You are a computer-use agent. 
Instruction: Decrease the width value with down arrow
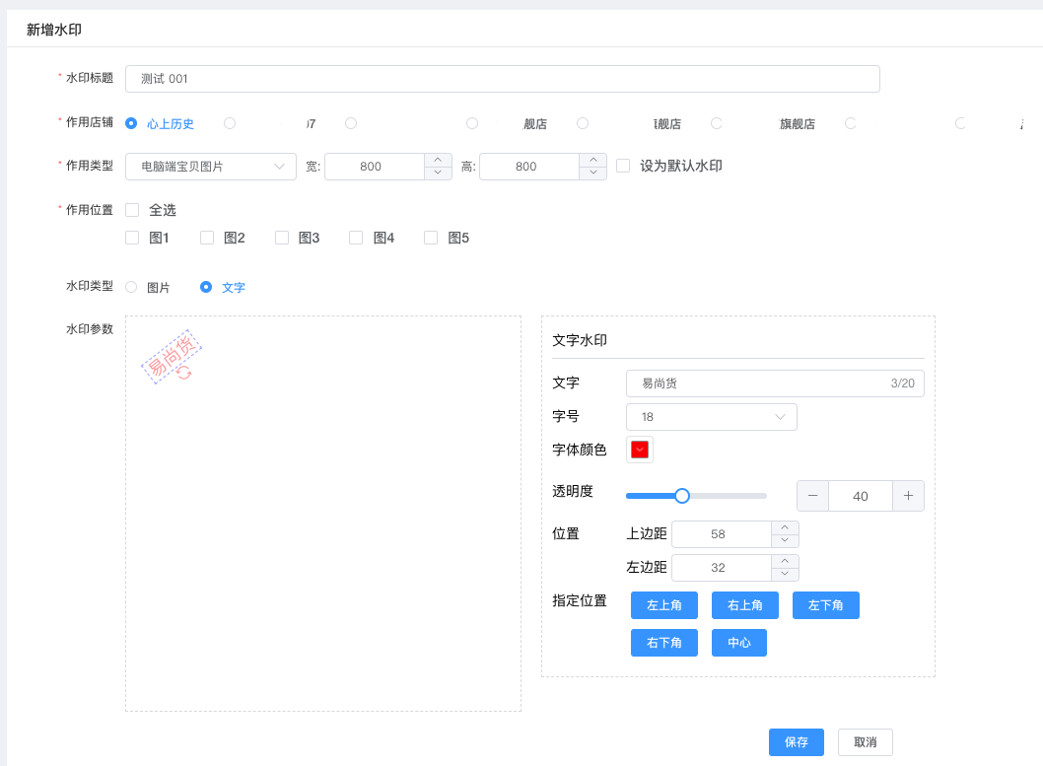point(438,173)
